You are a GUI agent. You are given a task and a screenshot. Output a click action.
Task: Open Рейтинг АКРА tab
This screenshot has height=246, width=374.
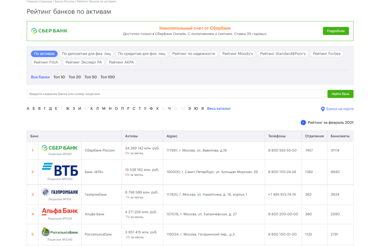[x=122, y=62]
